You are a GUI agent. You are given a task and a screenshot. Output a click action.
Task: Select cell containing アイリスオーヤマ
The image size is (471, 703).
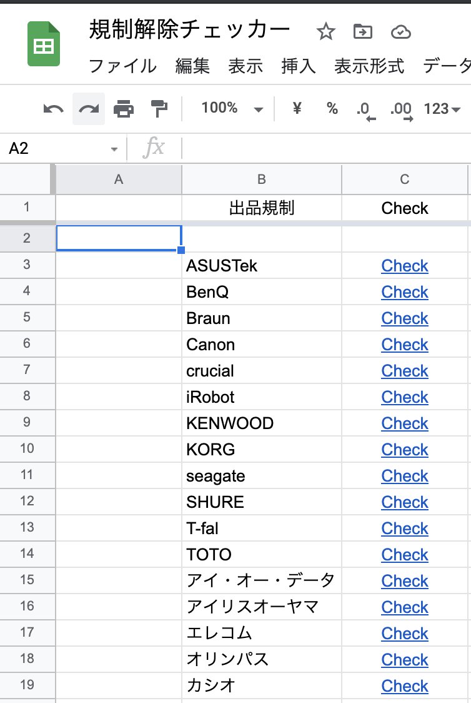pos(262,607)
